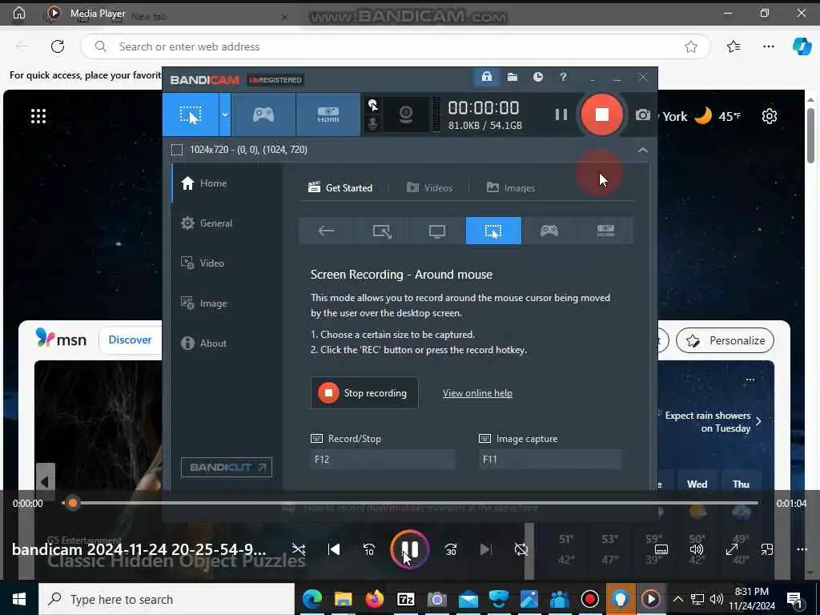820x615 pixels.
Task: Select fullscreen mode in mode selector
Action: click(x=437, y=231)
